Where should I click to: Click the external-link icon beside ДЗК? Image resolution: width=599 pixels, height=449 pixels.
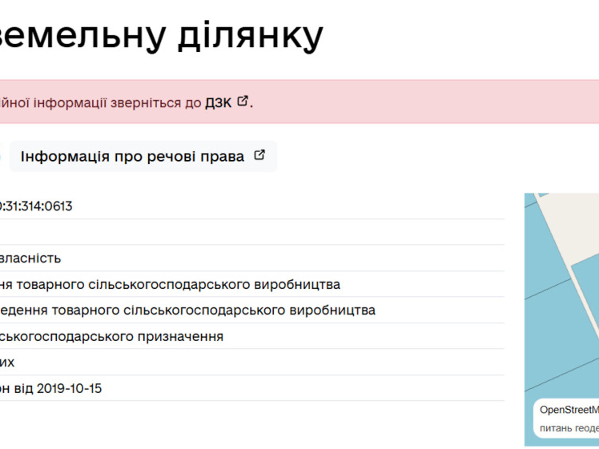243,101
